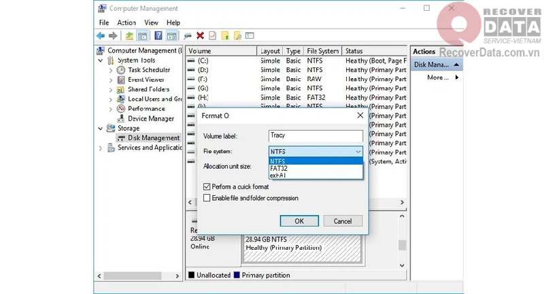Screen dimensions: 544x294
Task: Choose exFAT in file system list
Action: [316, 176]
